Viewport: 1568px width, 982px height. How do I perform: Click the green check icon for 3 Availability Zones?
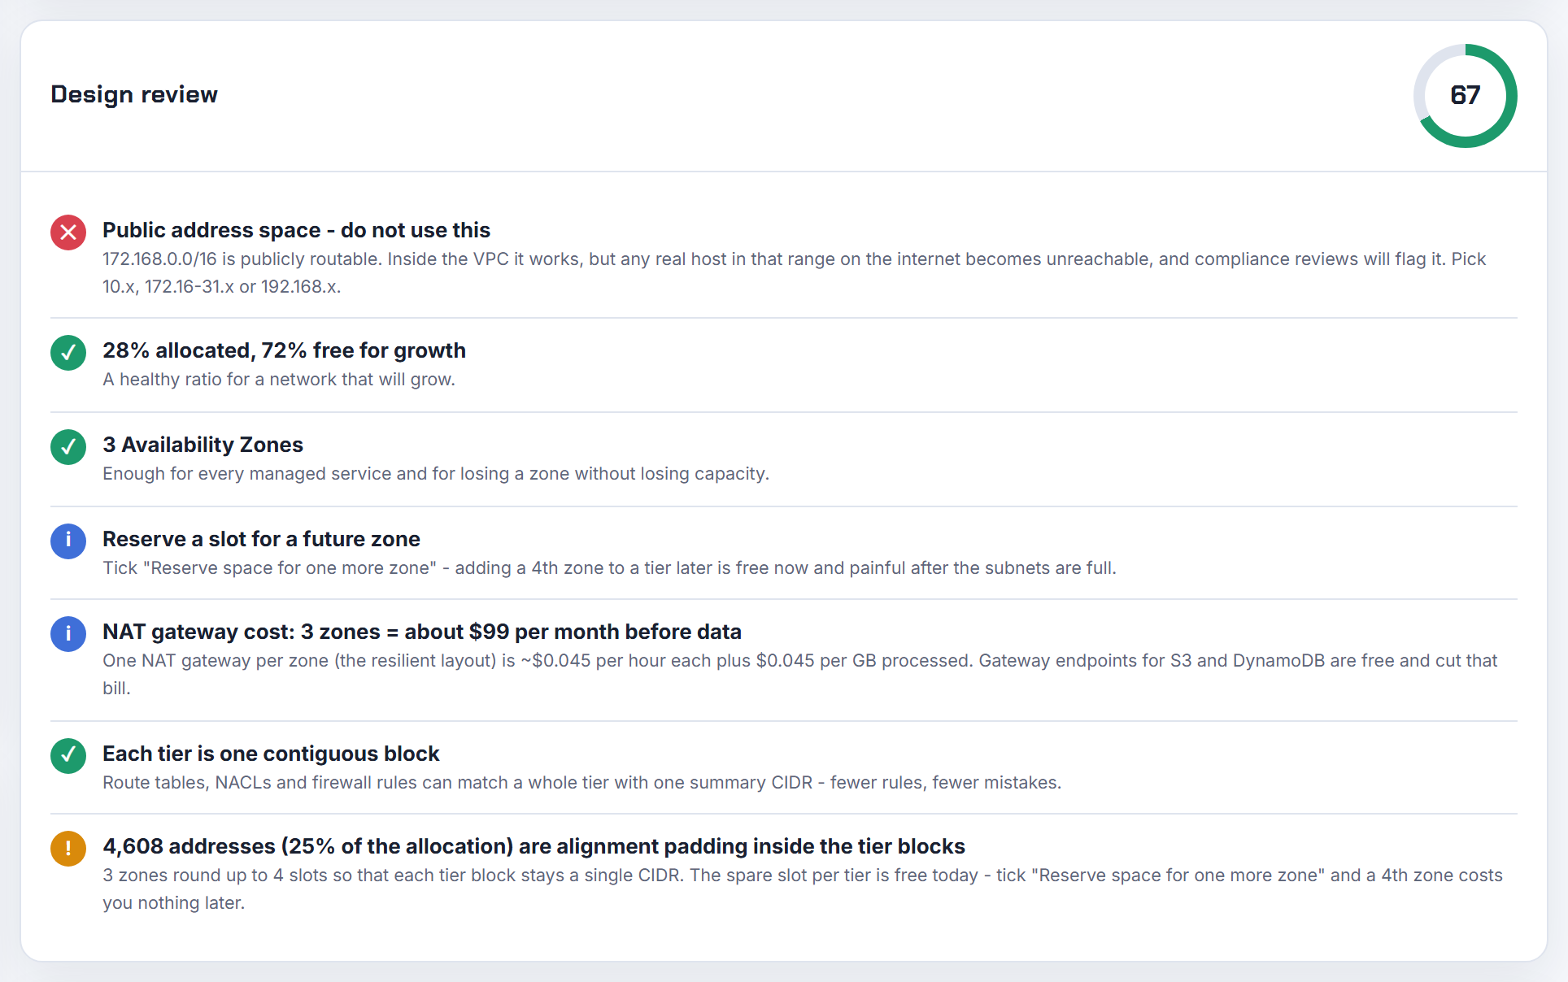click(68, 447)
